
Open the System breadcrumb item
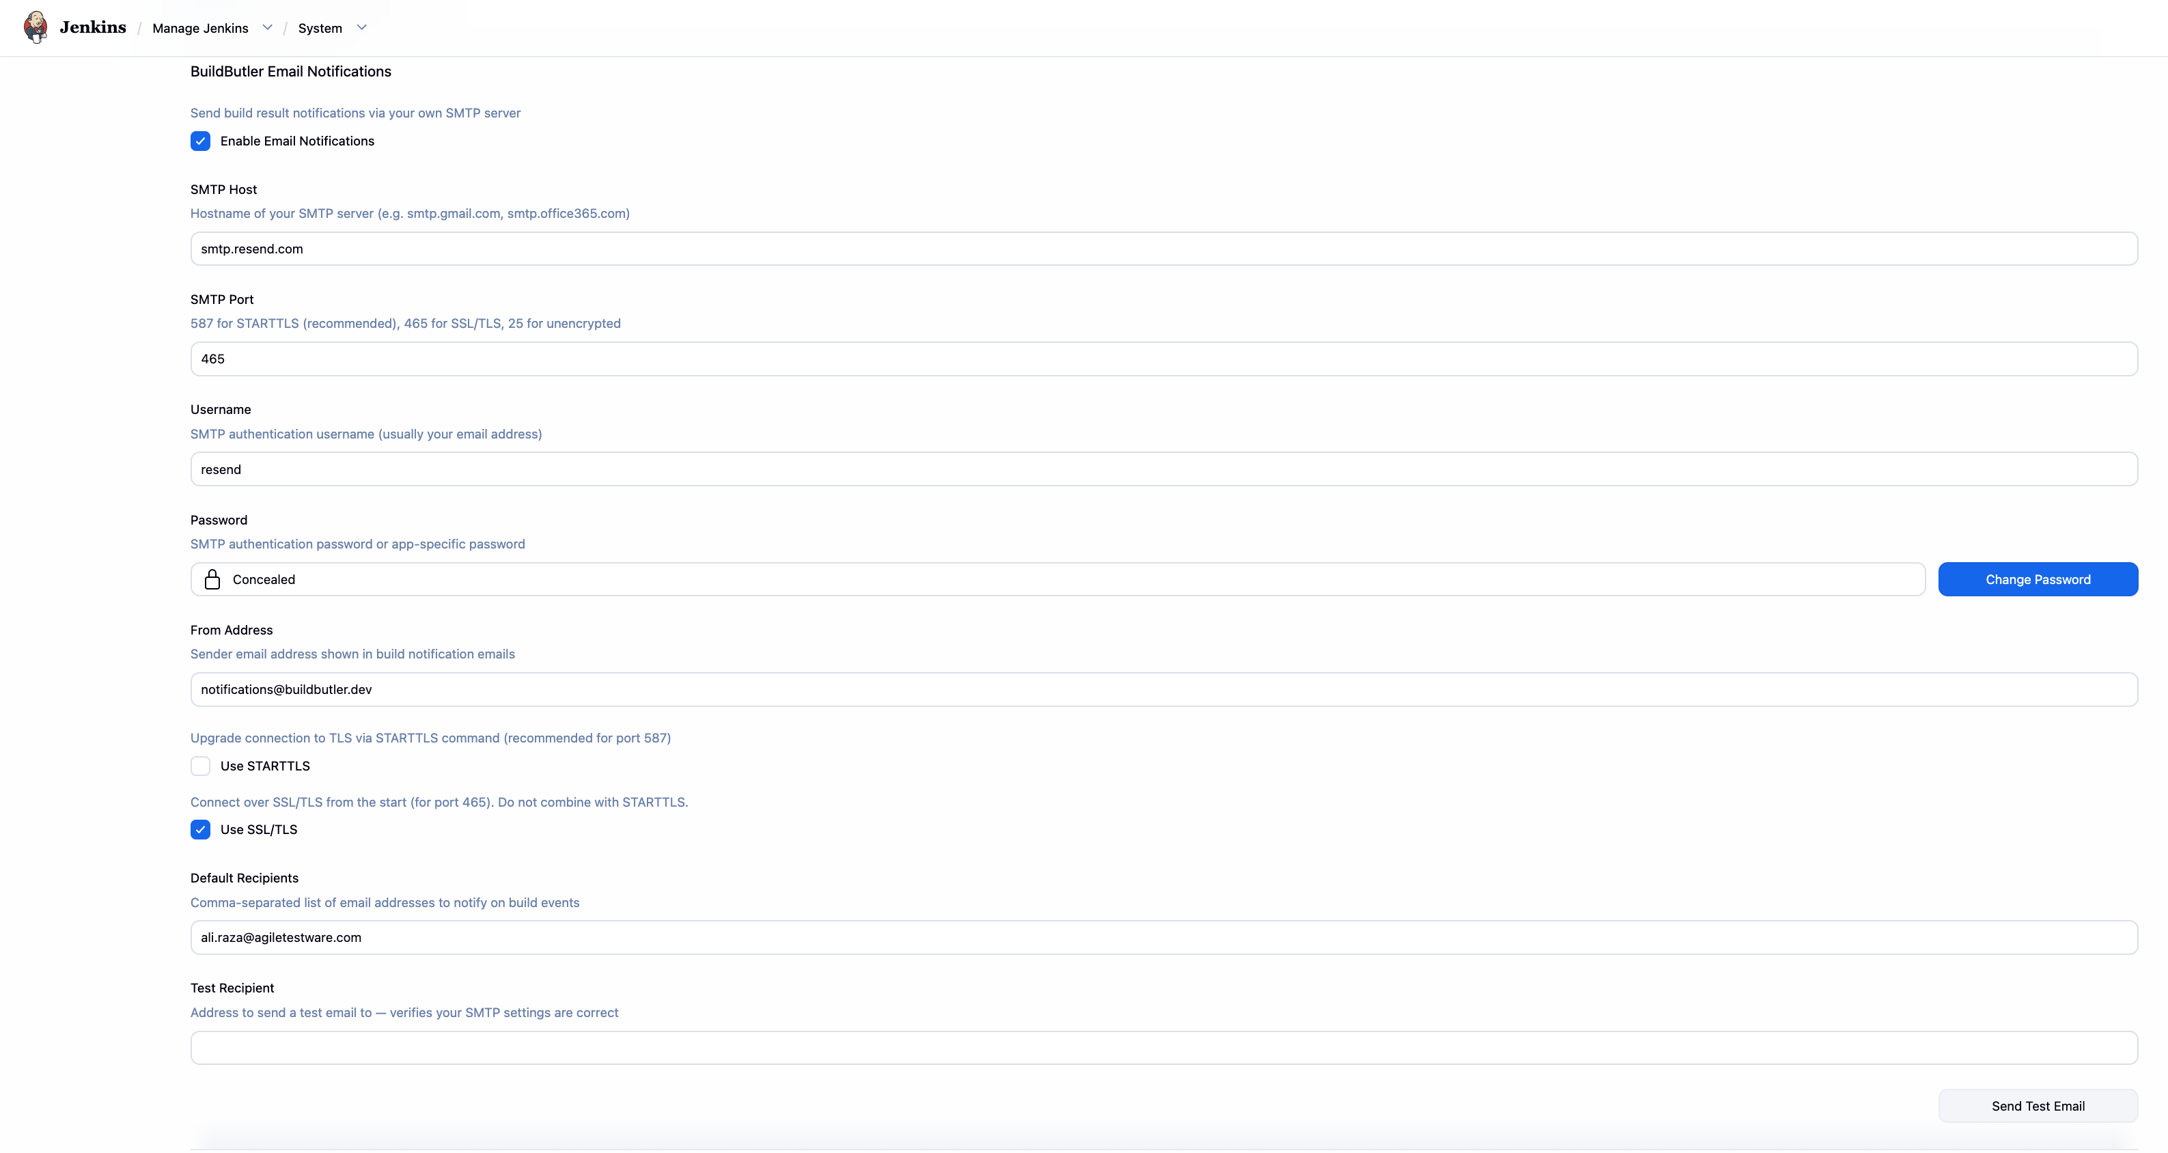(x=320, y=29)
